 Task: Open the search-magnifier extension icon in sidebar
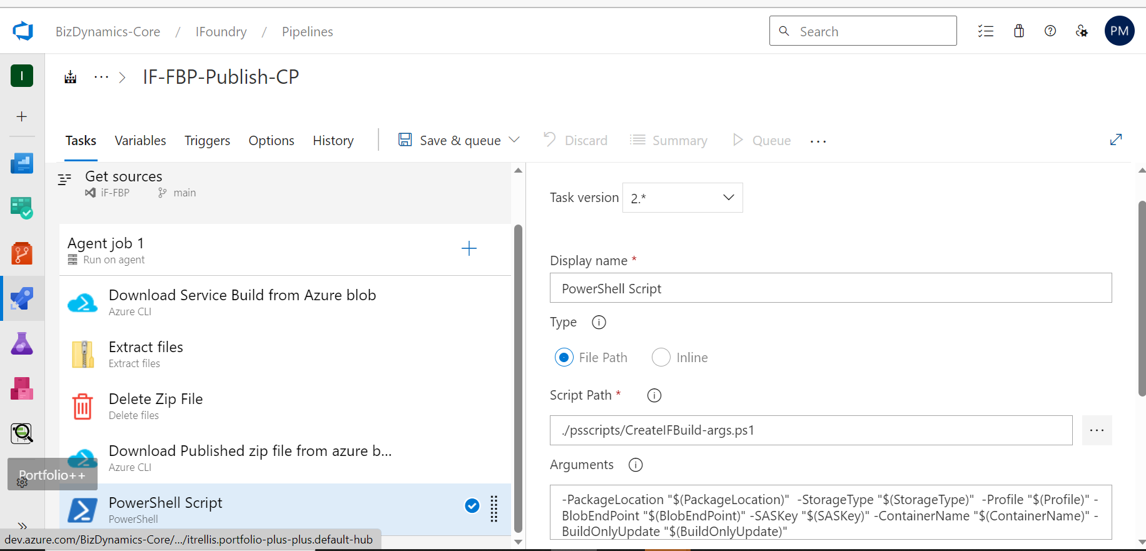22,433
